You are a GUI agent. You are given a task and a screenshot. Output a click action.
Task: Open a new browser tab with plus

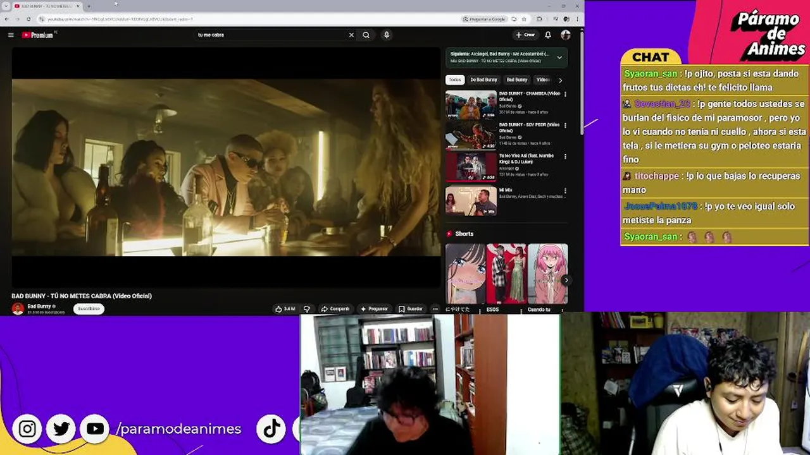(89, 6)
